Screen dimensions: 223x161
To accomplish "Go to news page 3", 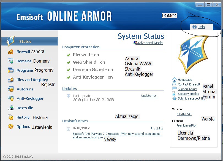I will (x=157, y=128).
